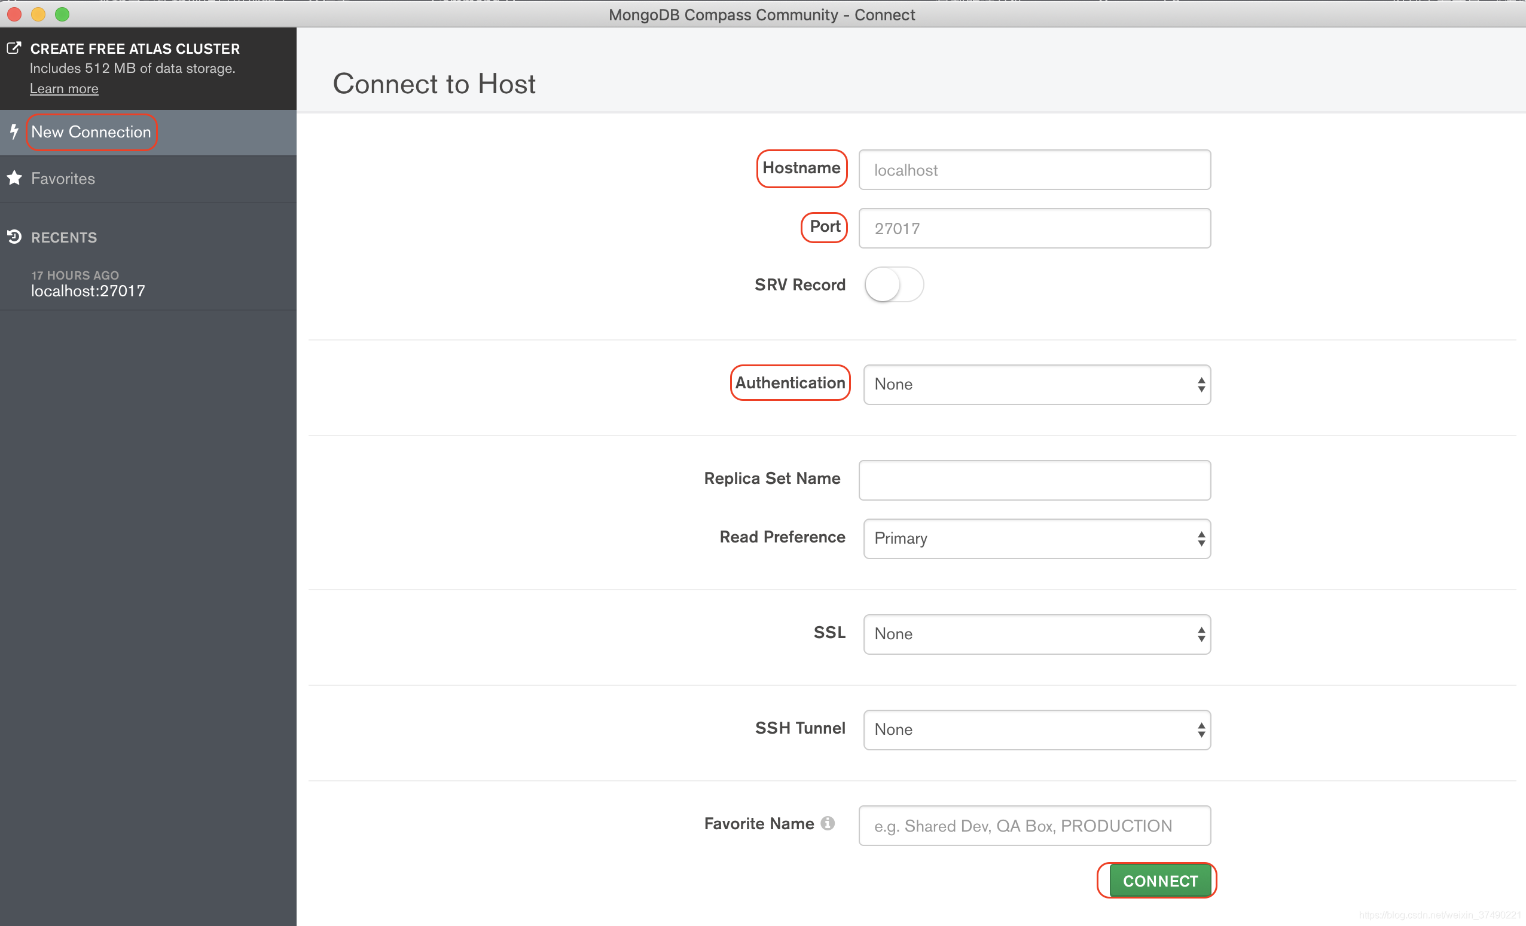Click the lightning bolt New Connection icon
Viewport: 1526px width, 926px height.
(x=14, y=132)
